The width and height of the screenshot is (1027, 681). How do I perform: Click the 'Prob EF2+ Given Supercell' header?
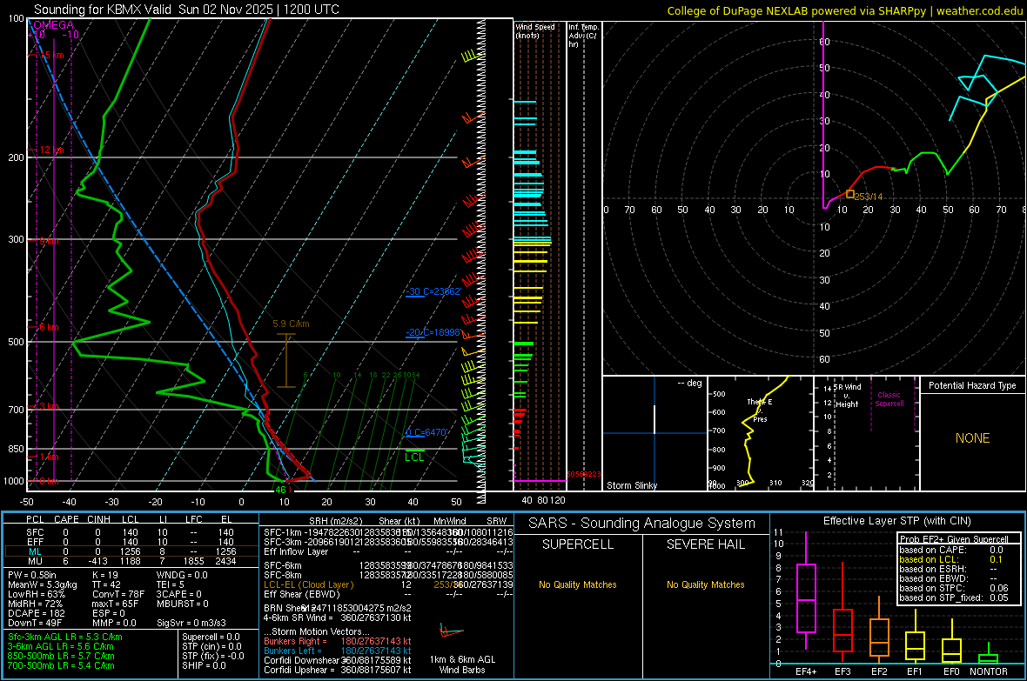(x=954, y=539)
